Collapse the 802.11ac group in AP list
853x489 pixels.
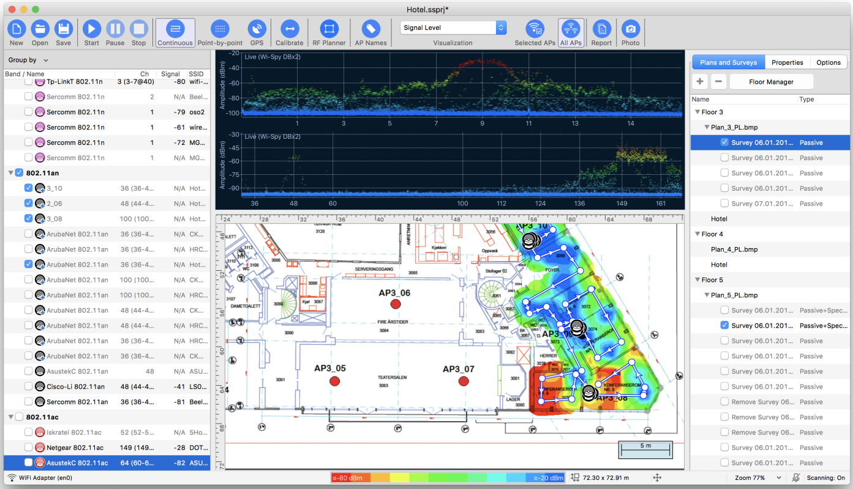click(10, 417)
